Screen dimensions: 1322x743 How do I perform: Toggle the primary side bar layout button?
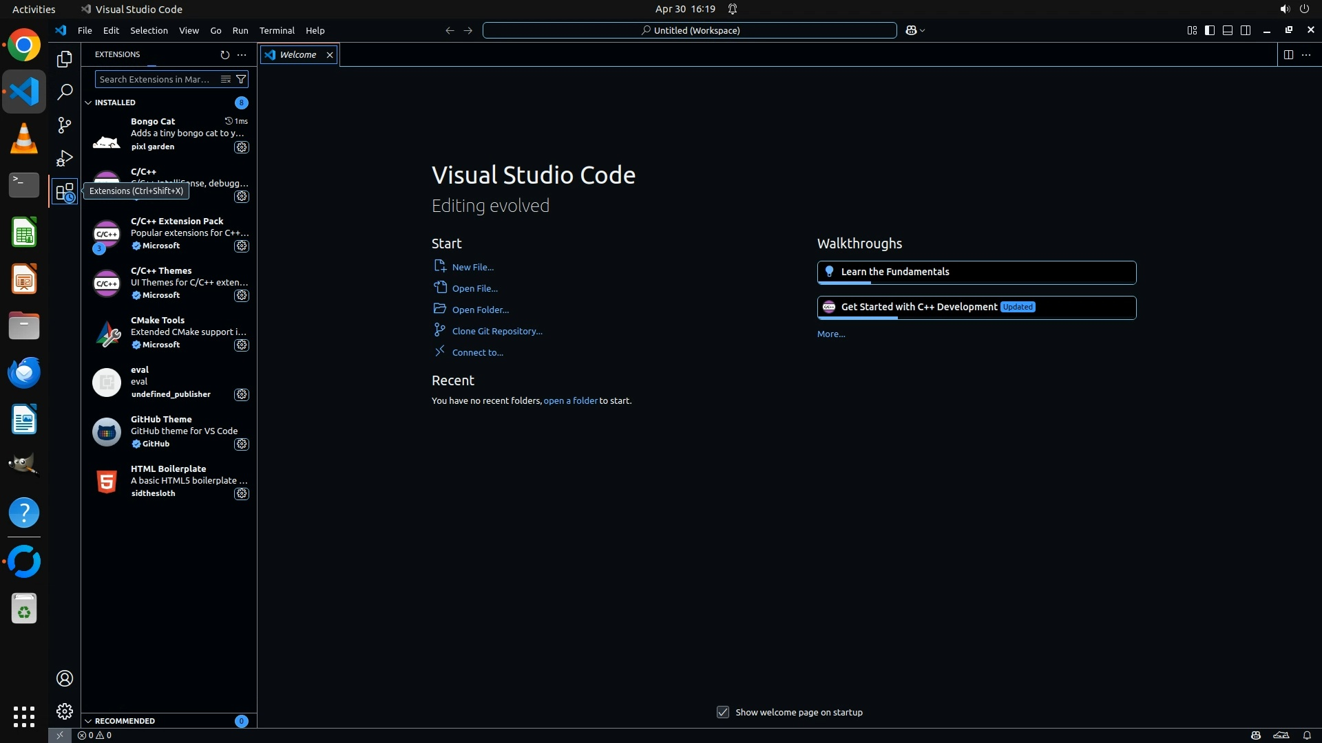[1209, 30]
